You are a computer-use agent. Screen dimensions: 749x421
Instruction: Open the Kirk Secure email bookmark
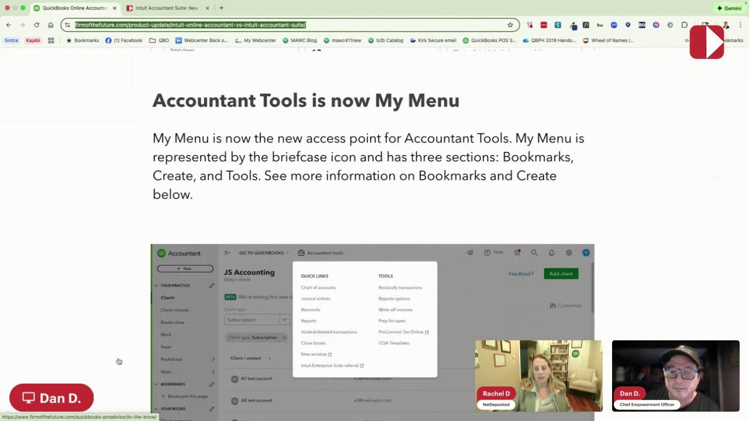point(433,40)
